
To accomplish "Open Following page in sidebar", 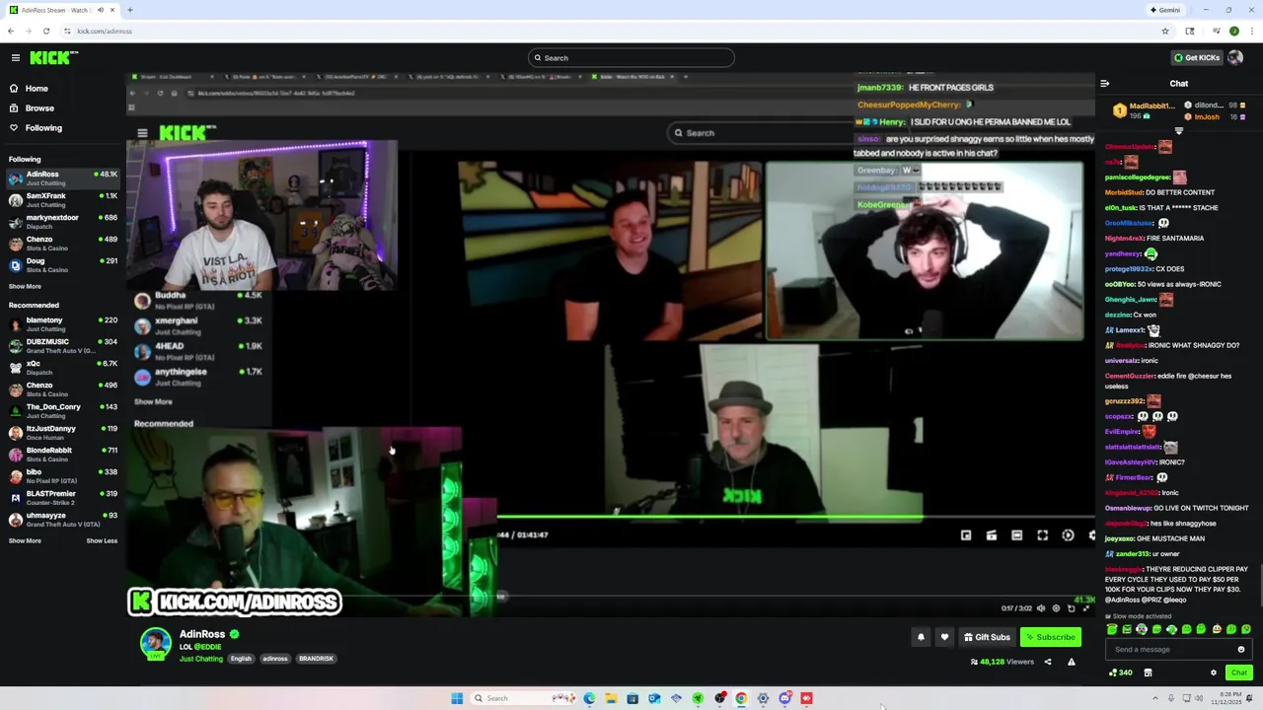I will pyautogui.click(x=43, y=128).
